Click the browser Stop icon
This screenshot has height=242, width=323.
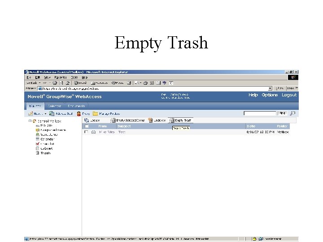[x=55, y=83]
